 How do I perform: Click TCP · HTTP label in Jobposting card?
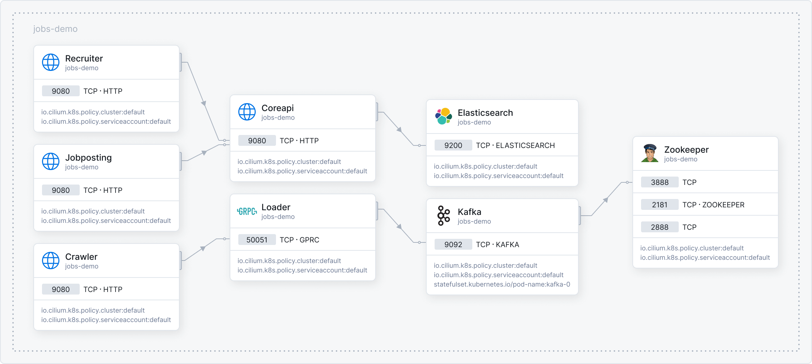[103, 190]
